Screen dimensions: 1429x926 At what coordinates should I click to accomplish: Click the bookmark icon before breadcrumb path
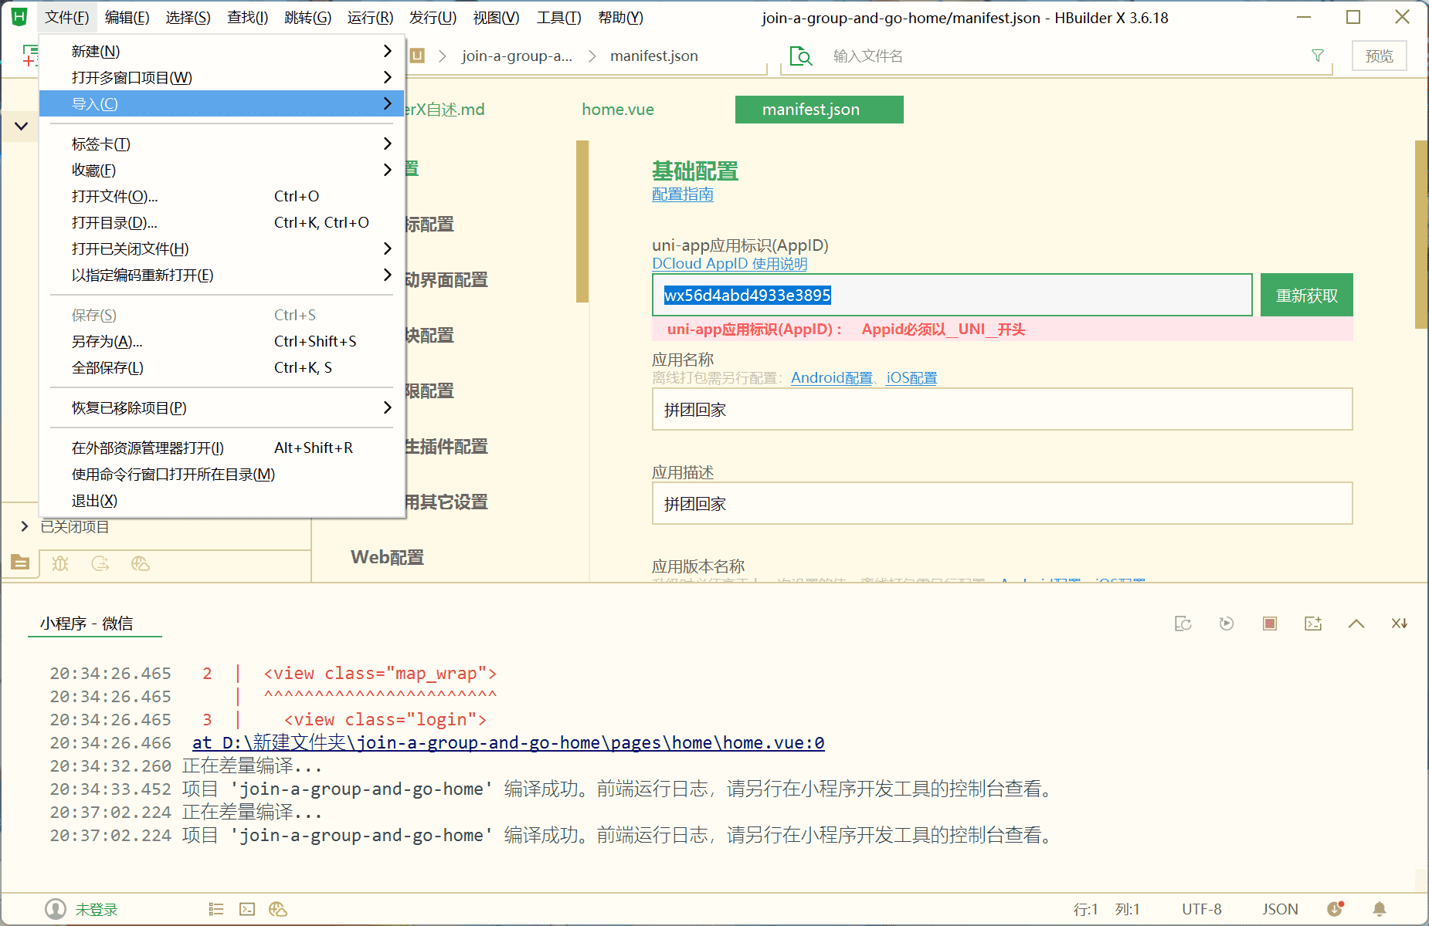[417, 56]
